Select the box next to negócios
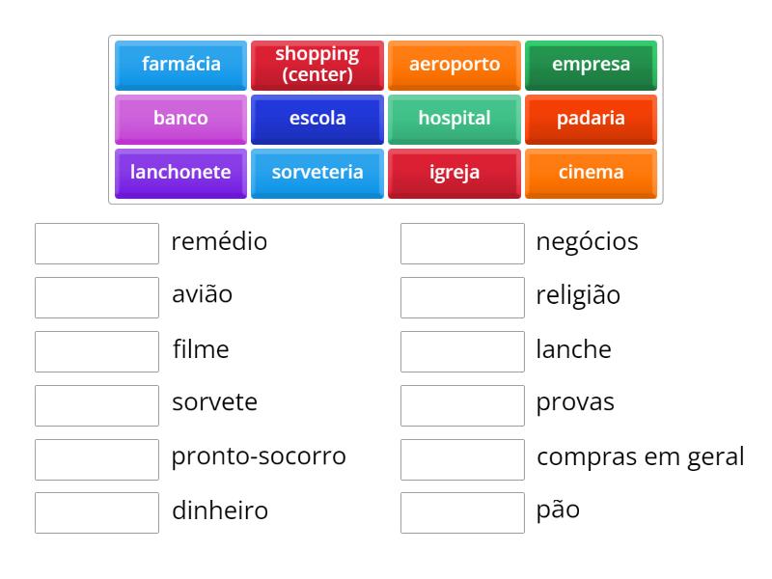772x579 pixels. [x=461, y=243]
